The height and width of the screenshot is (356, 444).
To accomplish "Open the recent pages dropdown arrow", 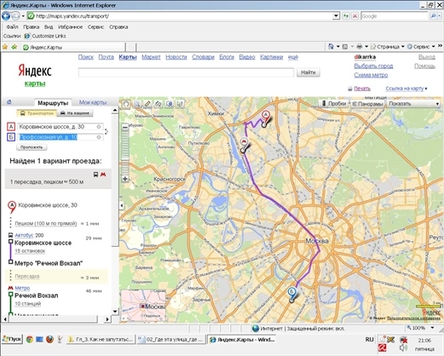I will coord(23,16).
